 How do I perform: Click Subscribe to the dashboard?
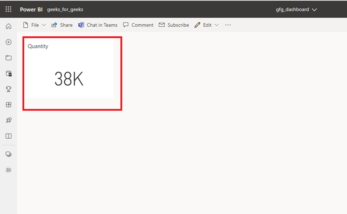(173, 25)
